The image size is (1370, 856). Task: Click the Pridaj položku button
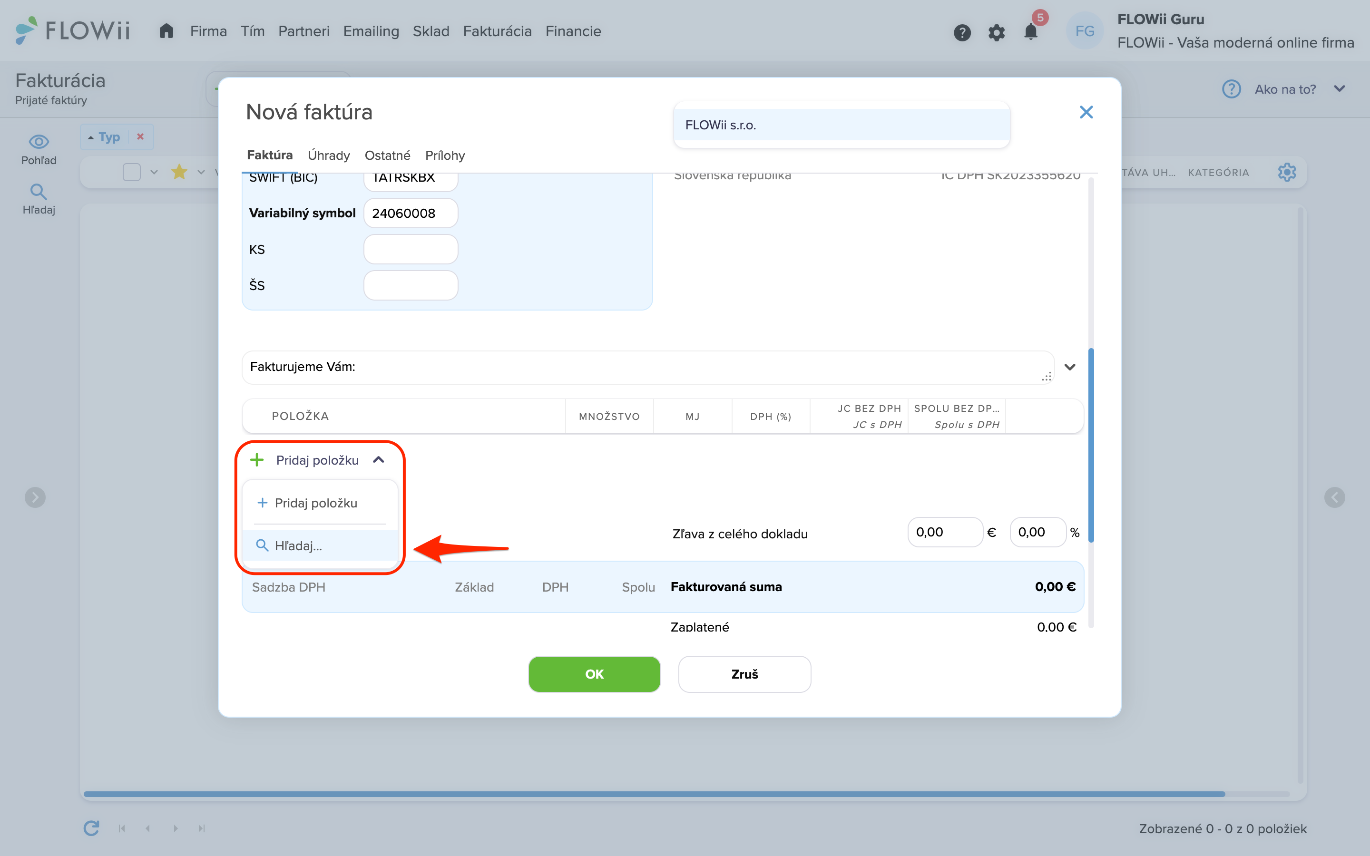317,460
